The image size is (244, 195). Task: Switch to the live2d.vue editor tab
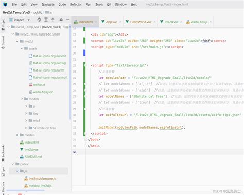pyautogui.click(x=171, y=22)
